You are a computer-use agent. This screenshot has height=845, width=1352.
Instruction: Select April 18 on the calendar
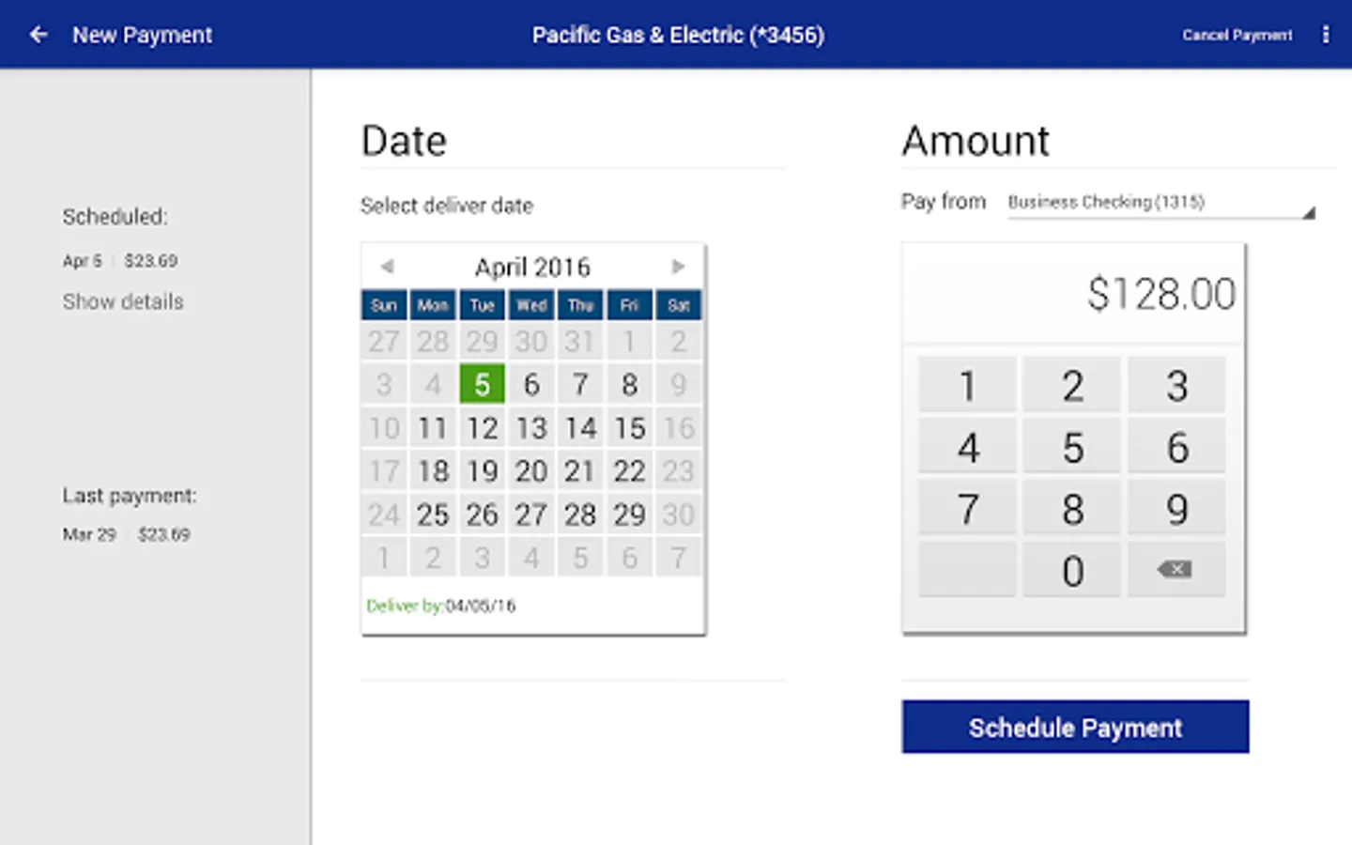click(433, 471)
